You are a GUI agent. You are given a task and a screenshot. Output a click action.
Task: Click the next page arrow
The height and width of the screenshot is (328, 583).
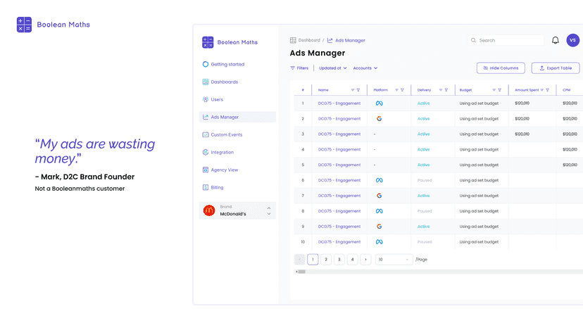pos(365,260)
